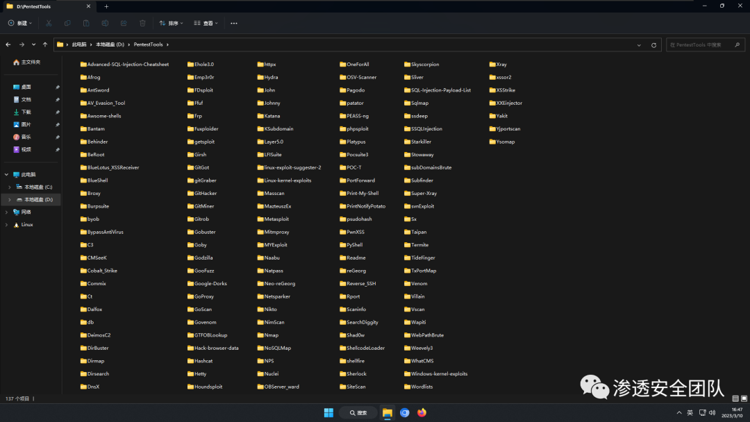This screenshot has width=750, height=422.
Task: Select the Behinder folder
Action: tap(94, 142)
